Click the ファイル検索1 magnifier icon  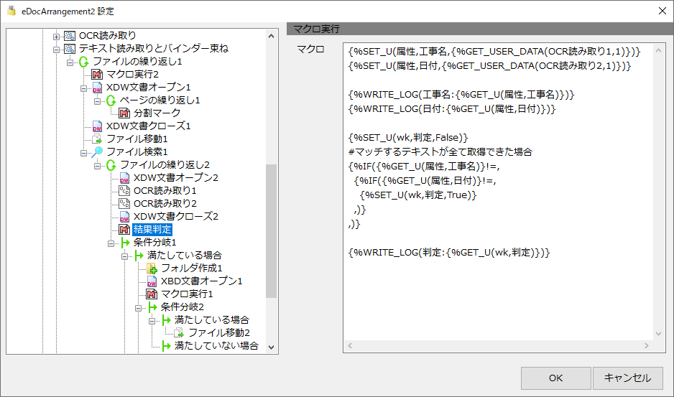[97, 152]
